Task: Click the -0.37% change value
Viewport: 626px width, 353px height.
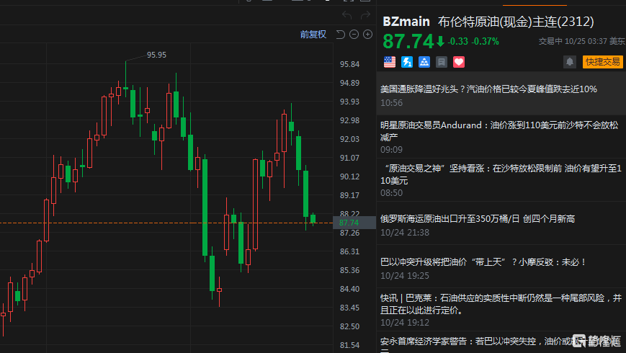Action: (x=485, y=41)
